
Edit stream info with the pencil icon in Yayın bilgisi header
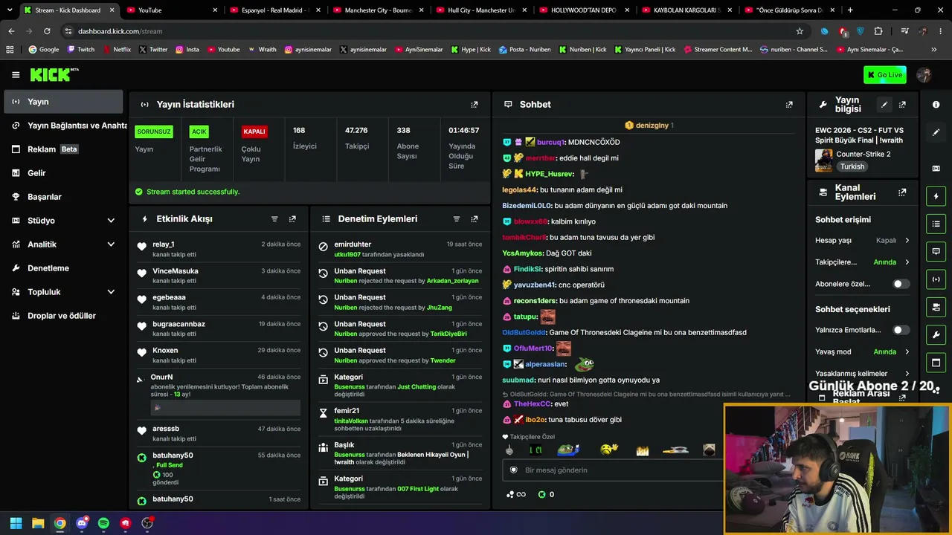884,105
